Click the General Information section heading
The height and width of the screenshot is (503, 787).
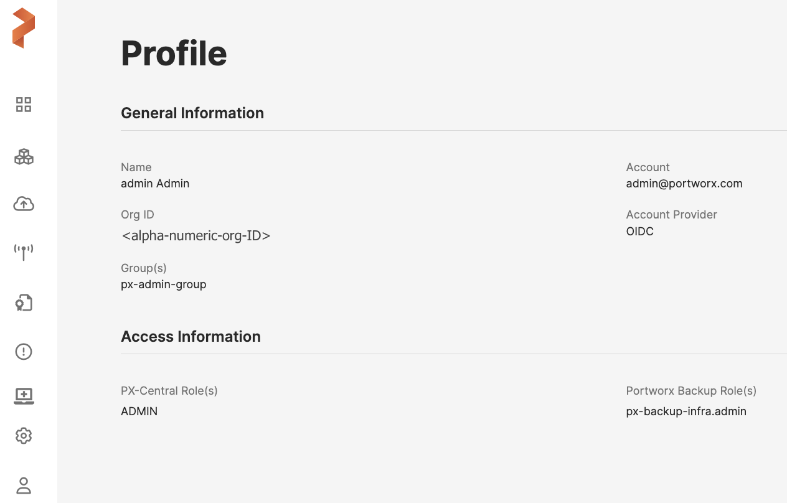pyautogui.click(x=192, y=113)
